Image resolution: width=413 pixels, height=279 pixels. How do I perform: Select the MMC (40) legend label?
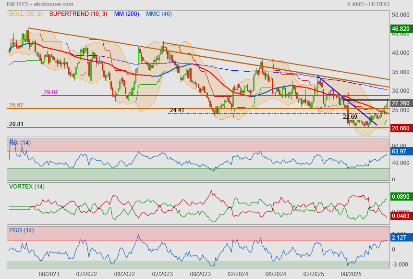(159, 14)
